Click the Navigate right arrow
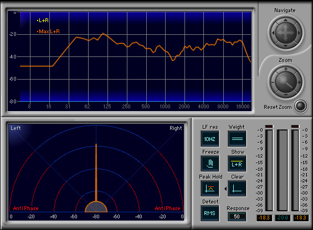The width and height of the screenshot is (313, 230). (x=299, y=33)
